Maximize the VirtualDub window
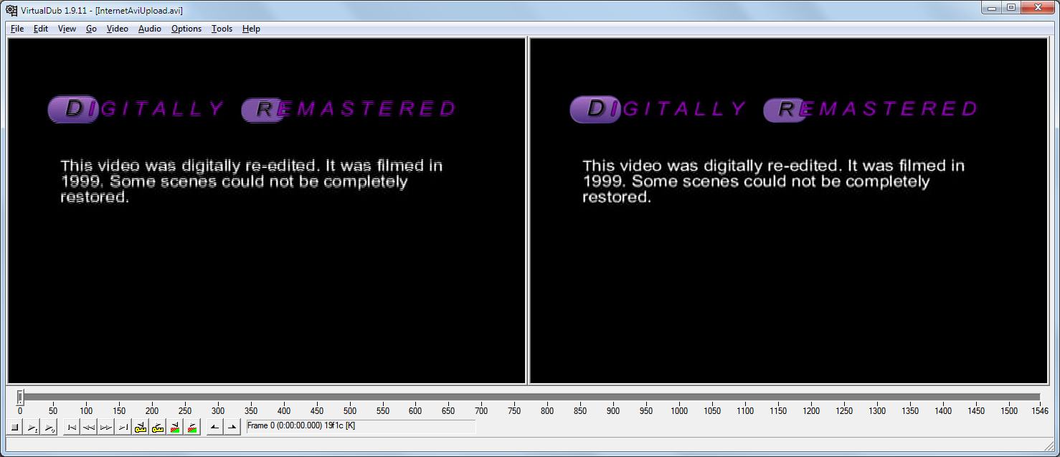 pyautogui.click(x=1011, y=7)
